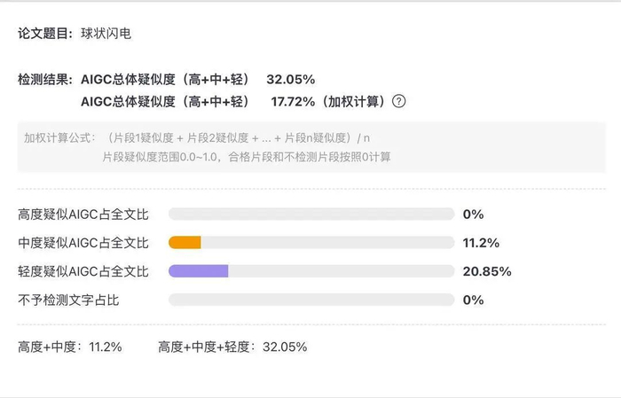Click the 高度+中度：11.2% summary
Viewport: 621px width, 398px height.
point(70,347)
